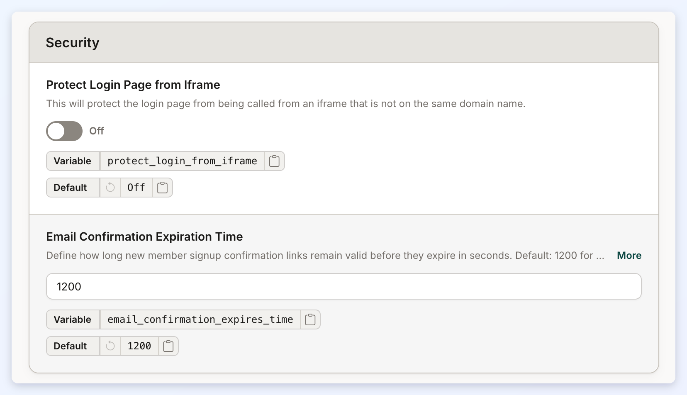Select the protect_login_from_iframe variable text
687x395 pixels.
pos(182,161)
